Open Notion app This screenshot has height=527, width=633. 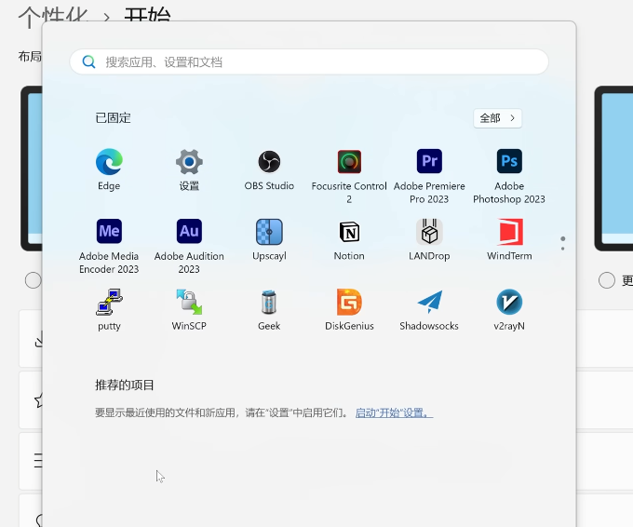(x=349, y=232)
